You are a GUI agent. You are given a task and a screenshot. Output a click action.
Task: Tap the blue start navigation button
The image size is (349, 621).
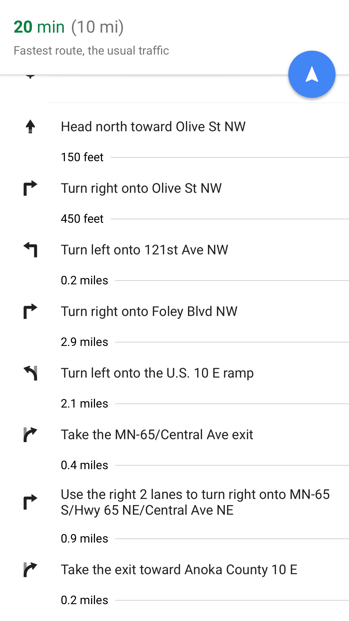(x=312, y=75)
